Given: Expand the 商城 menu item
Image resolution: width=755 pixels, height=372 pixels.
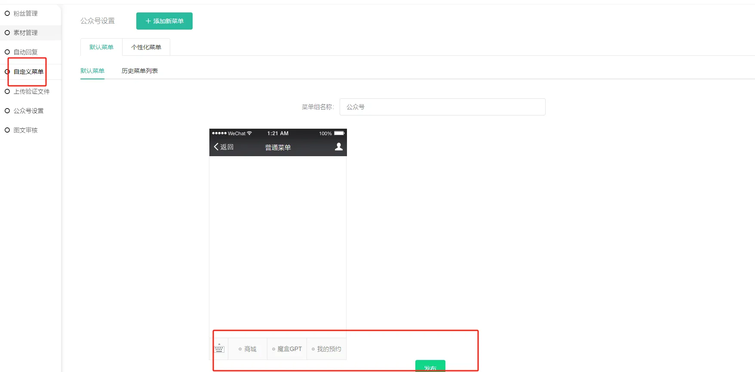Looking at the screenshot, I should 248,349.
